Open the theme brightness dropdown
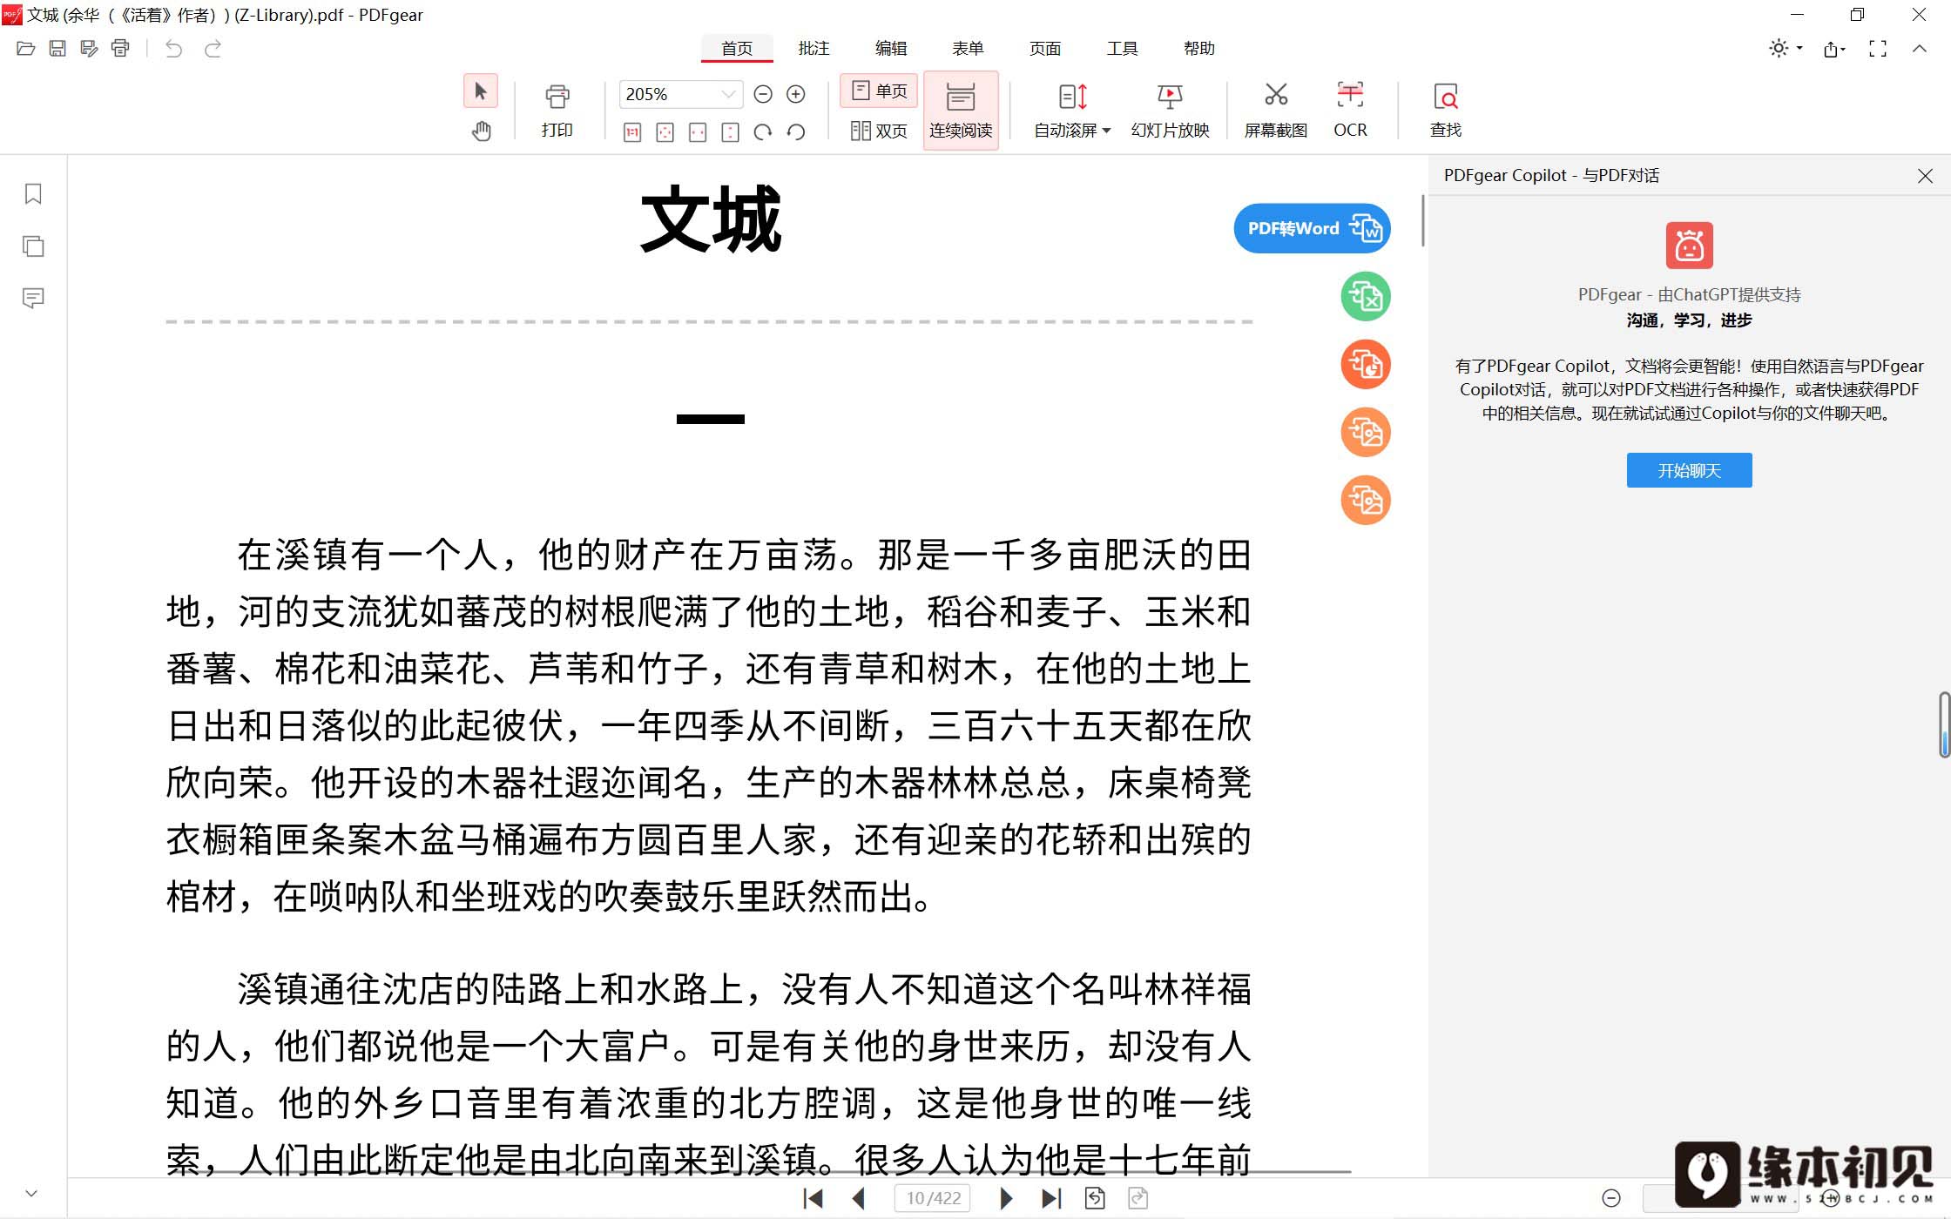Image resolution: width=1951 pixels, height=1219 pixels. pos(1785,49)
